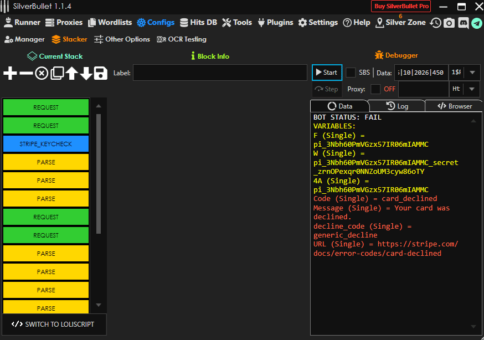
Task: Click the add block plus icon
Action: [11, 73]
